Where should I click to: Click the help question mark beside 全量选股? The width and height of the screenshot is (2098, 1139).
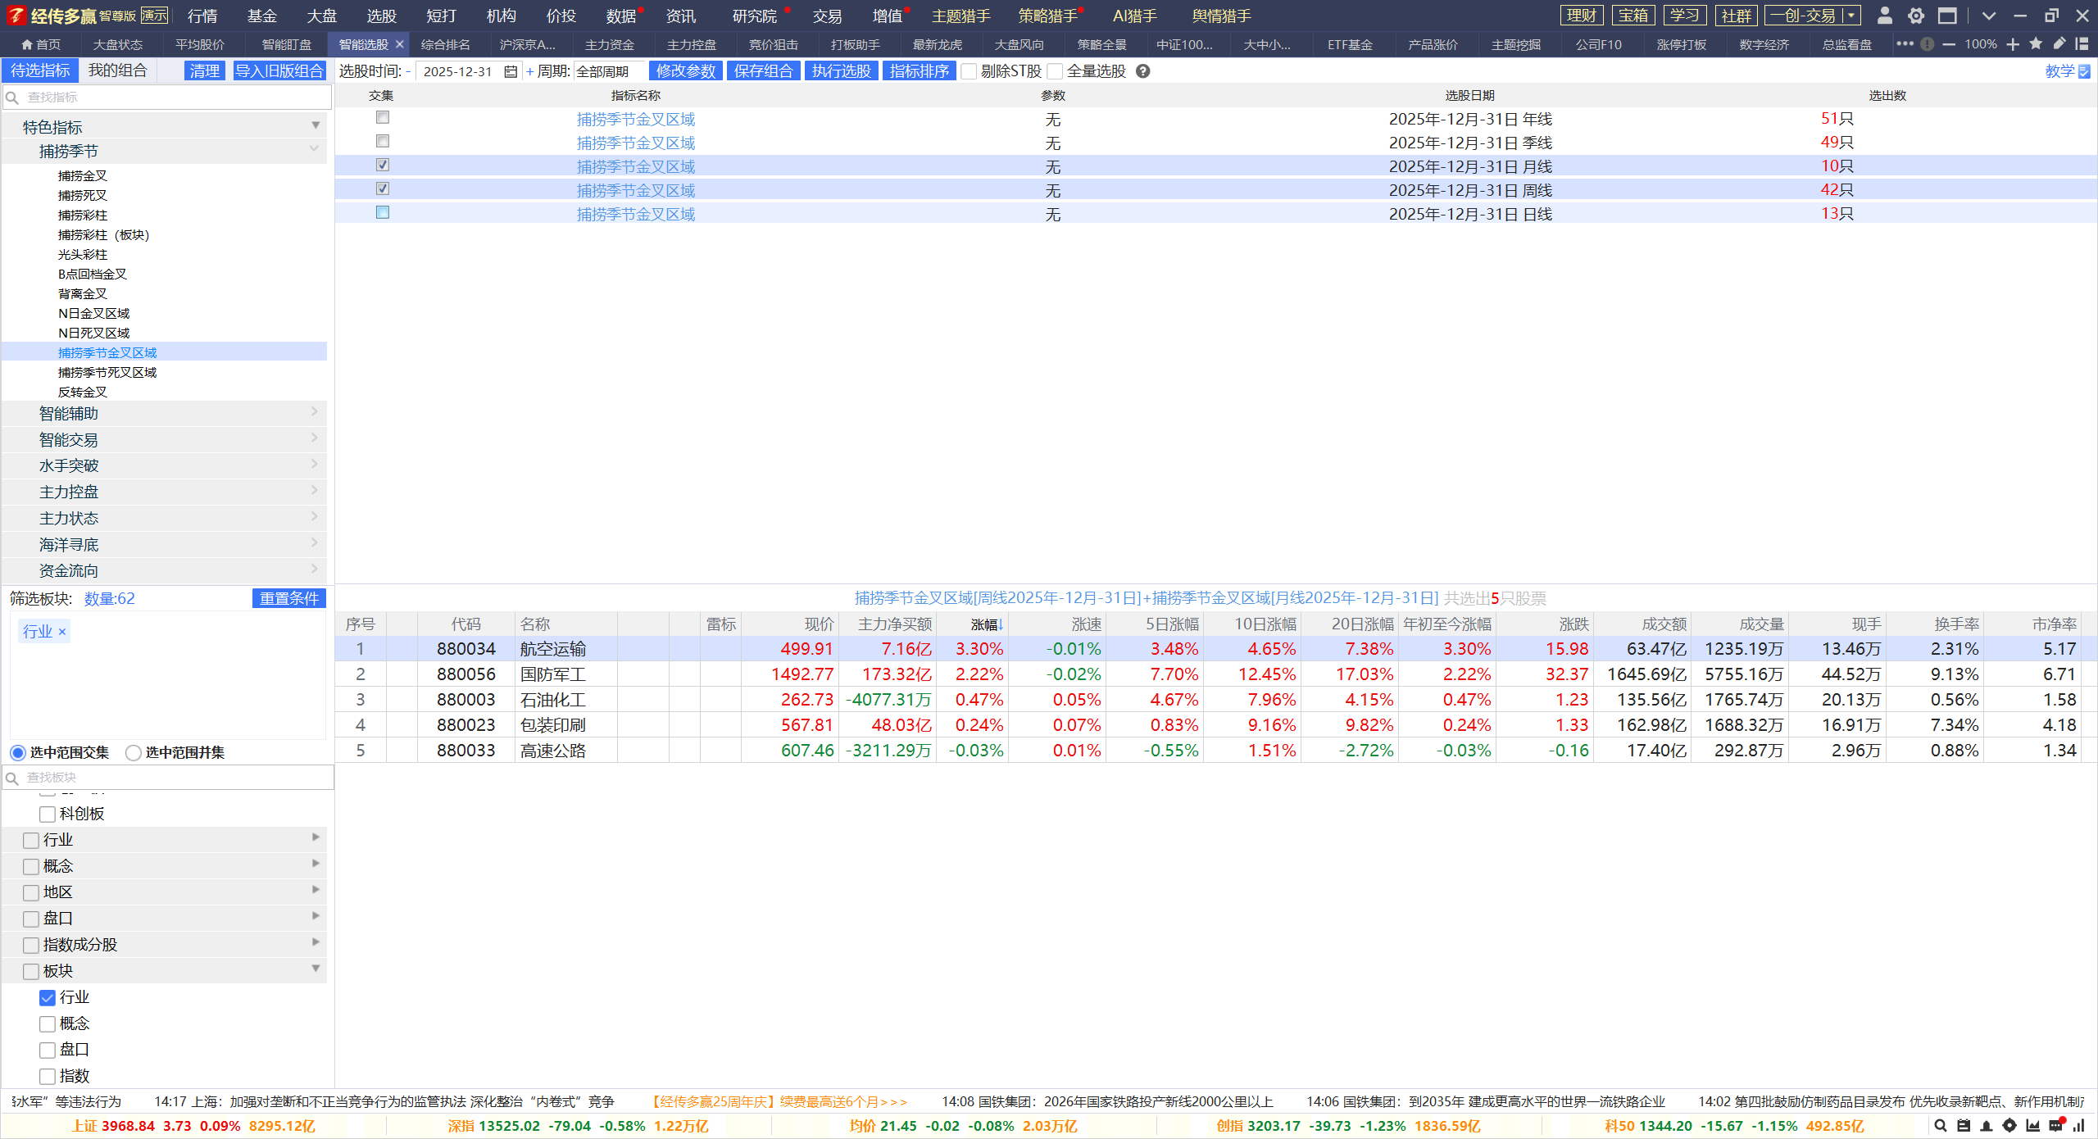[x=1143, y=71]
